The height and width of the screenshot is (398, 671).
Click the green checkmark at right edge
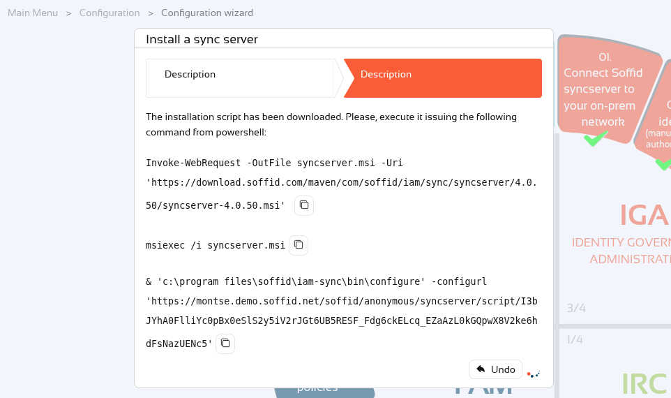point(664,163)
